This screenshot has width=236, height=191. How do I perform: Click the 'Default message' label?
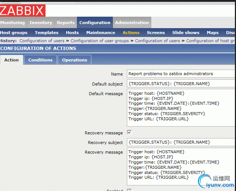click(106, 94)
